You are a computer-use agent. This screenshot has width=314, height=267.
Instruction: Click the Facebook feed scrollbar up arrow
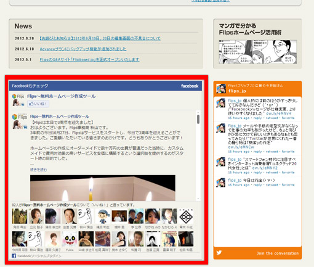pyautogui.click(x=198, y=112)
